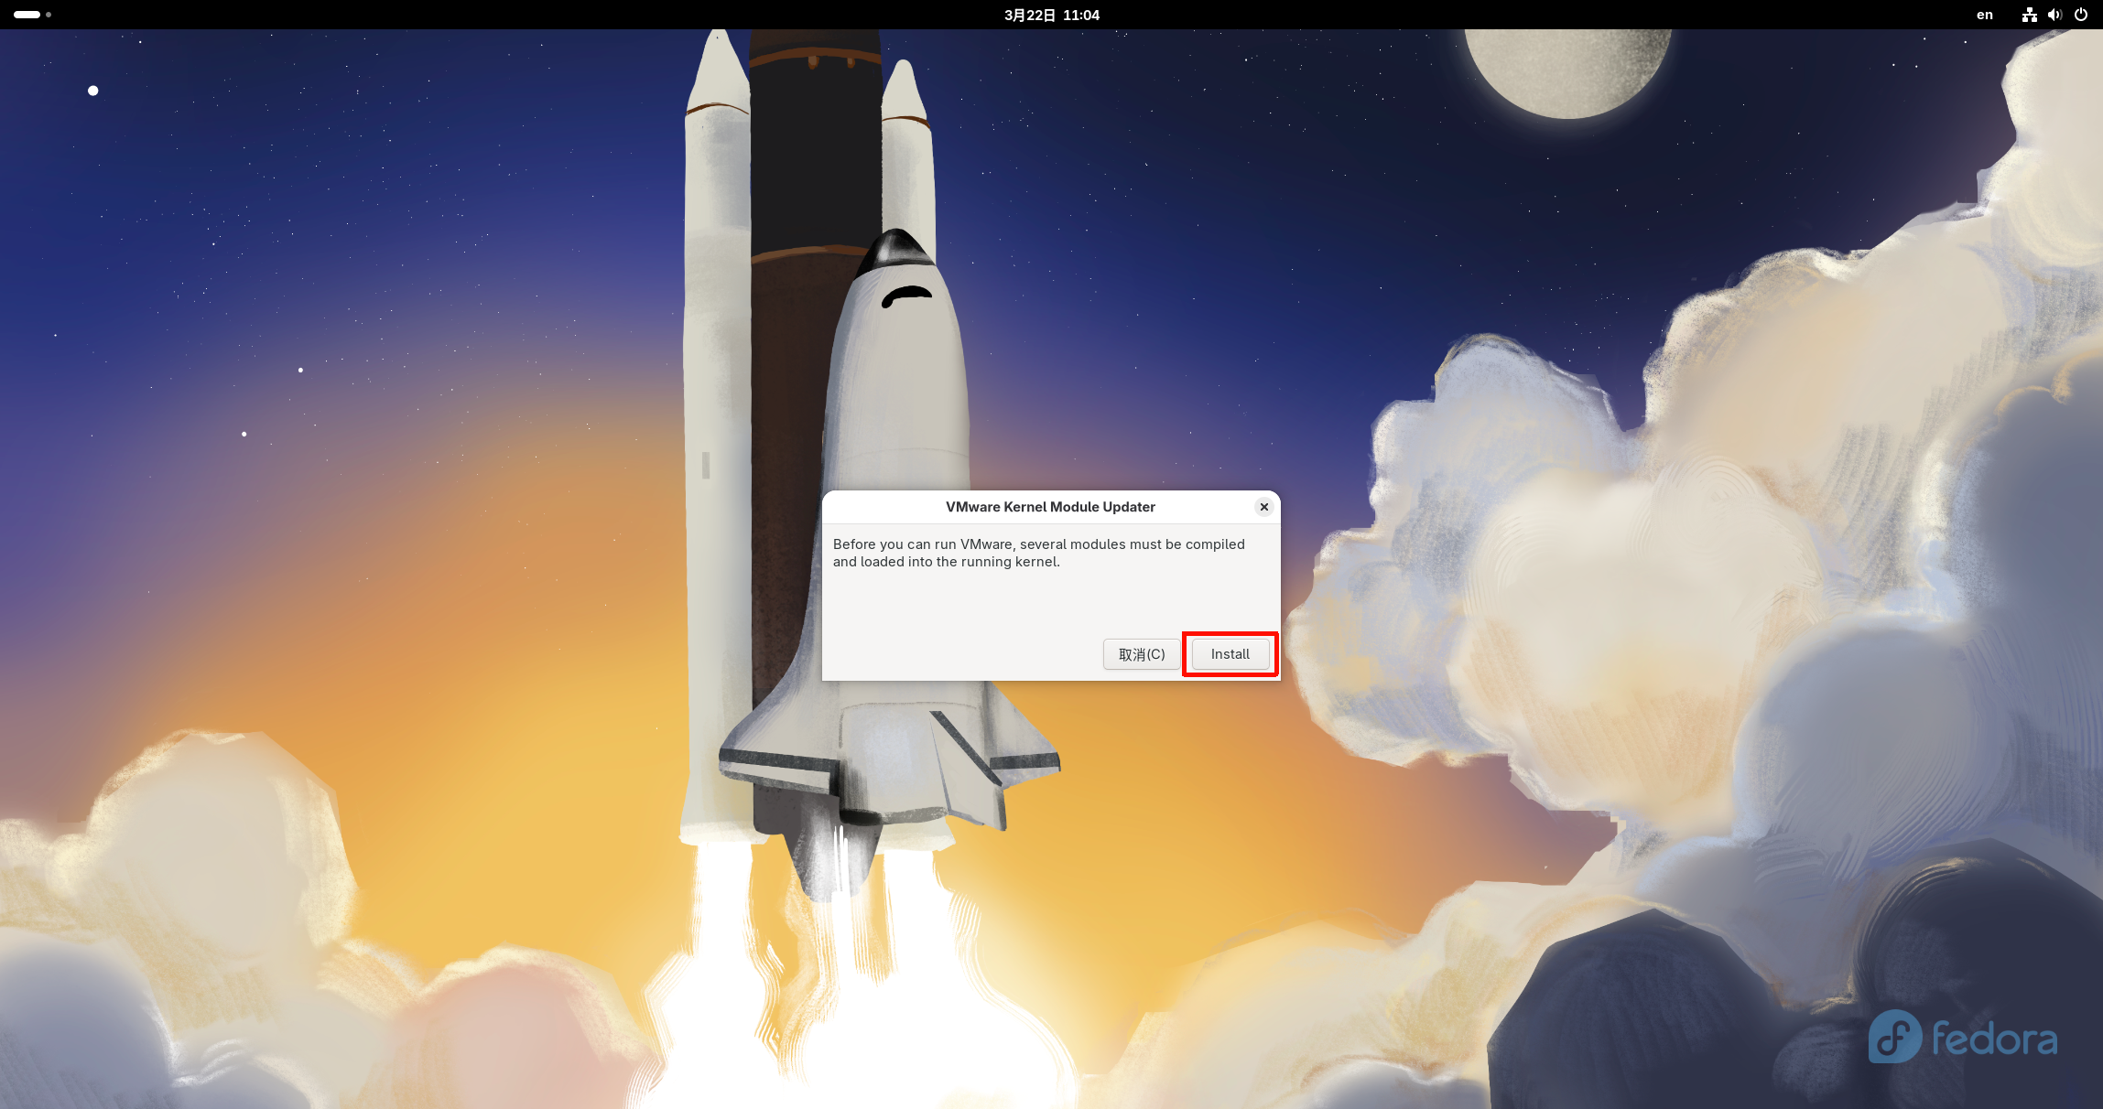2103x1109 pixels.
Task: Click the volume speaker icon
Action: point(2054,15)
